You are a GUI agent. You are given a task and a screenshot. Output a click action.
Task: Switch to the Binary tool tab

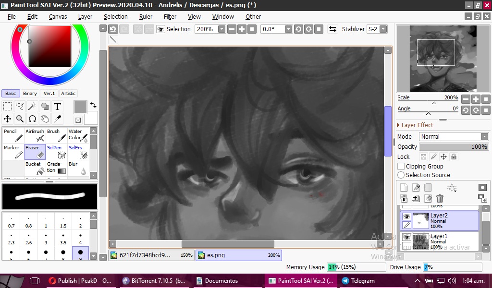30,94
